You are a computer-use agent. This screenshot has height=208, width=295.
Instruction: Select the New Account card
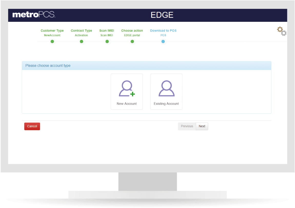126,92
